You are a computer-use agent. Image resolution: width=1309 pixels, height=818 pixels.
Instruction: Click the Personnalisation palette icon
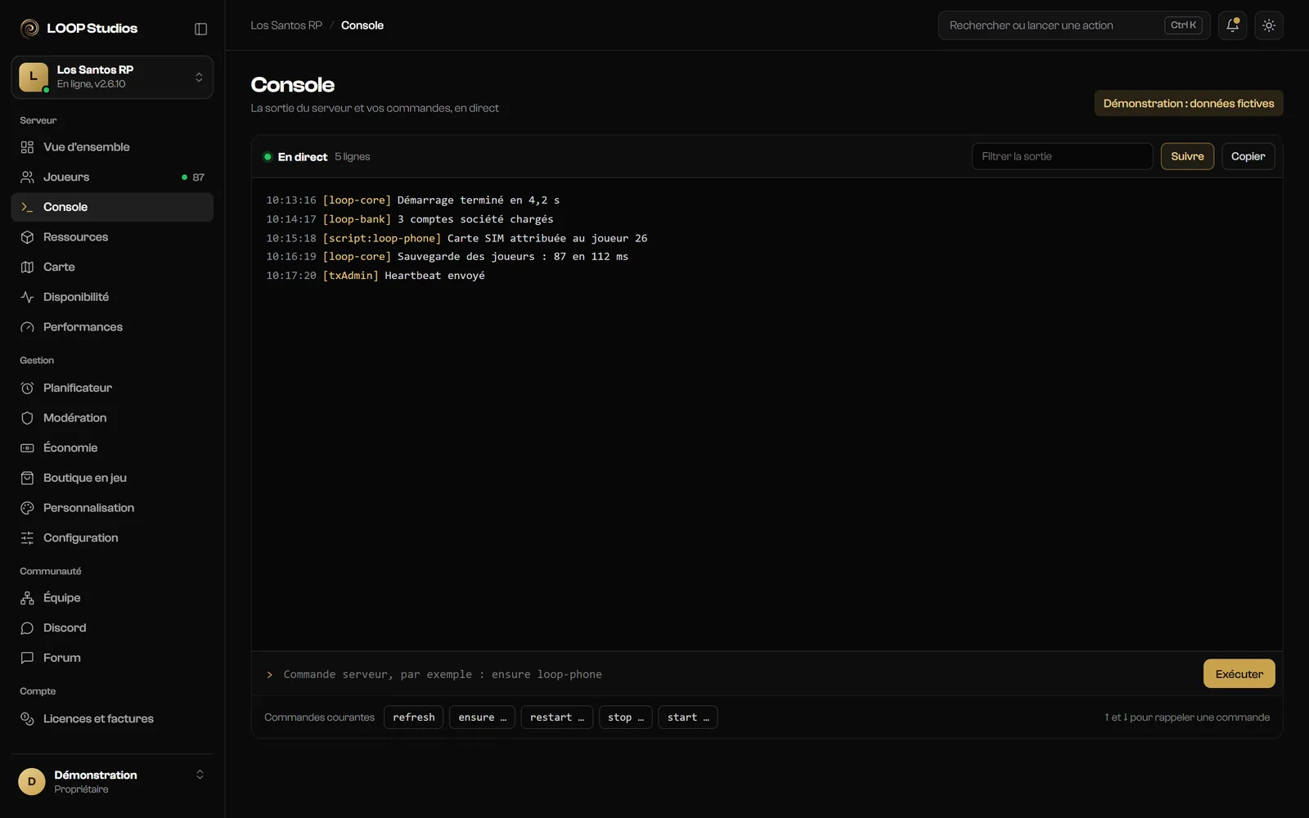point(27,508)
